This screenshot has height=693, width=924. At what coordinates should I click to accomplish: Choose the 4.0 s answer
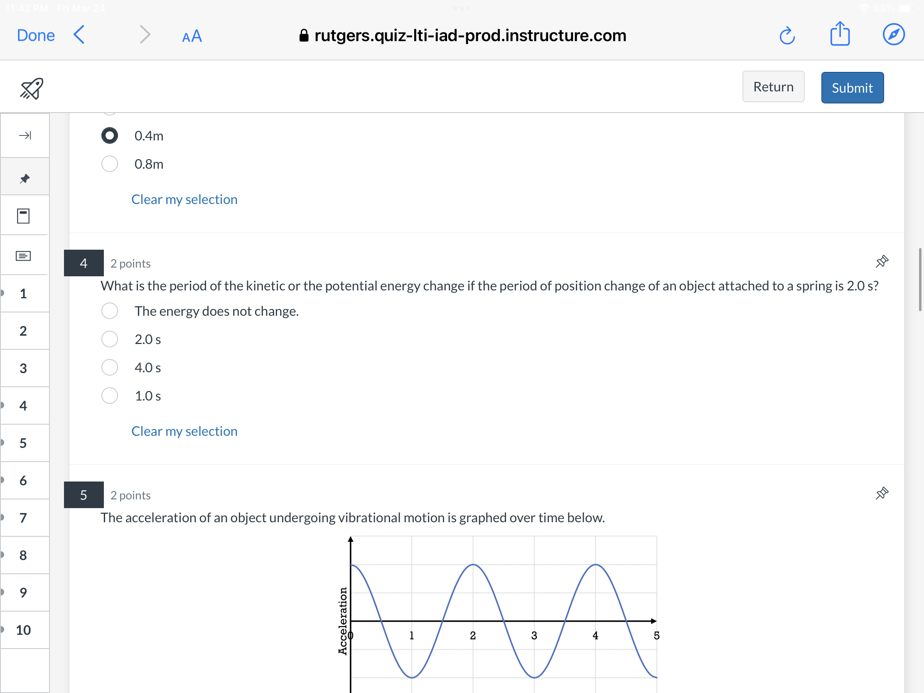click(x=109, y=367)
